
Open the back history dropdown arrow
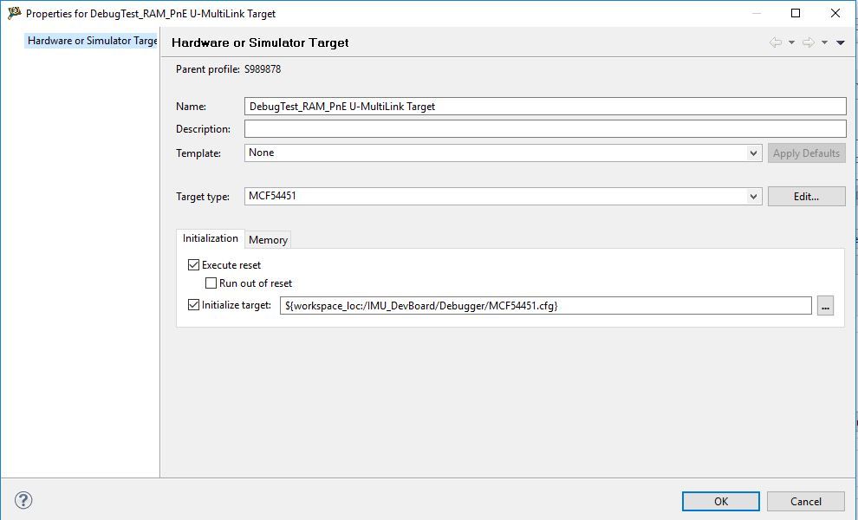pos(791,42)
